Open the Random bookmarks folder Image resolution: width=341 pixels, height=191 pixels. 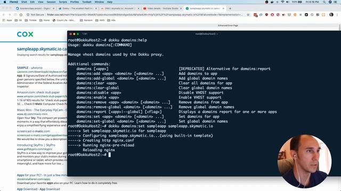[86, 20]
